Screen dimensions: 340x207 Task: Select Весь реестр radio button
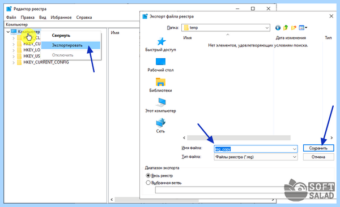coord(148,175)
